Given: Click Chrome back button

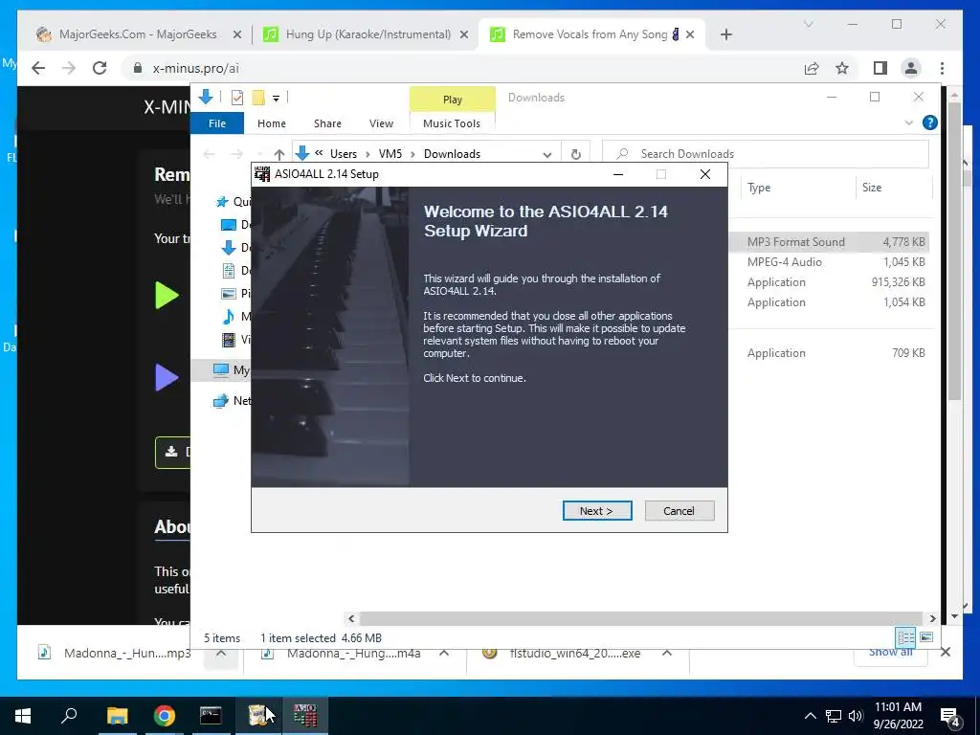Looking at the screenshot, I should click(x=38, y=68).
